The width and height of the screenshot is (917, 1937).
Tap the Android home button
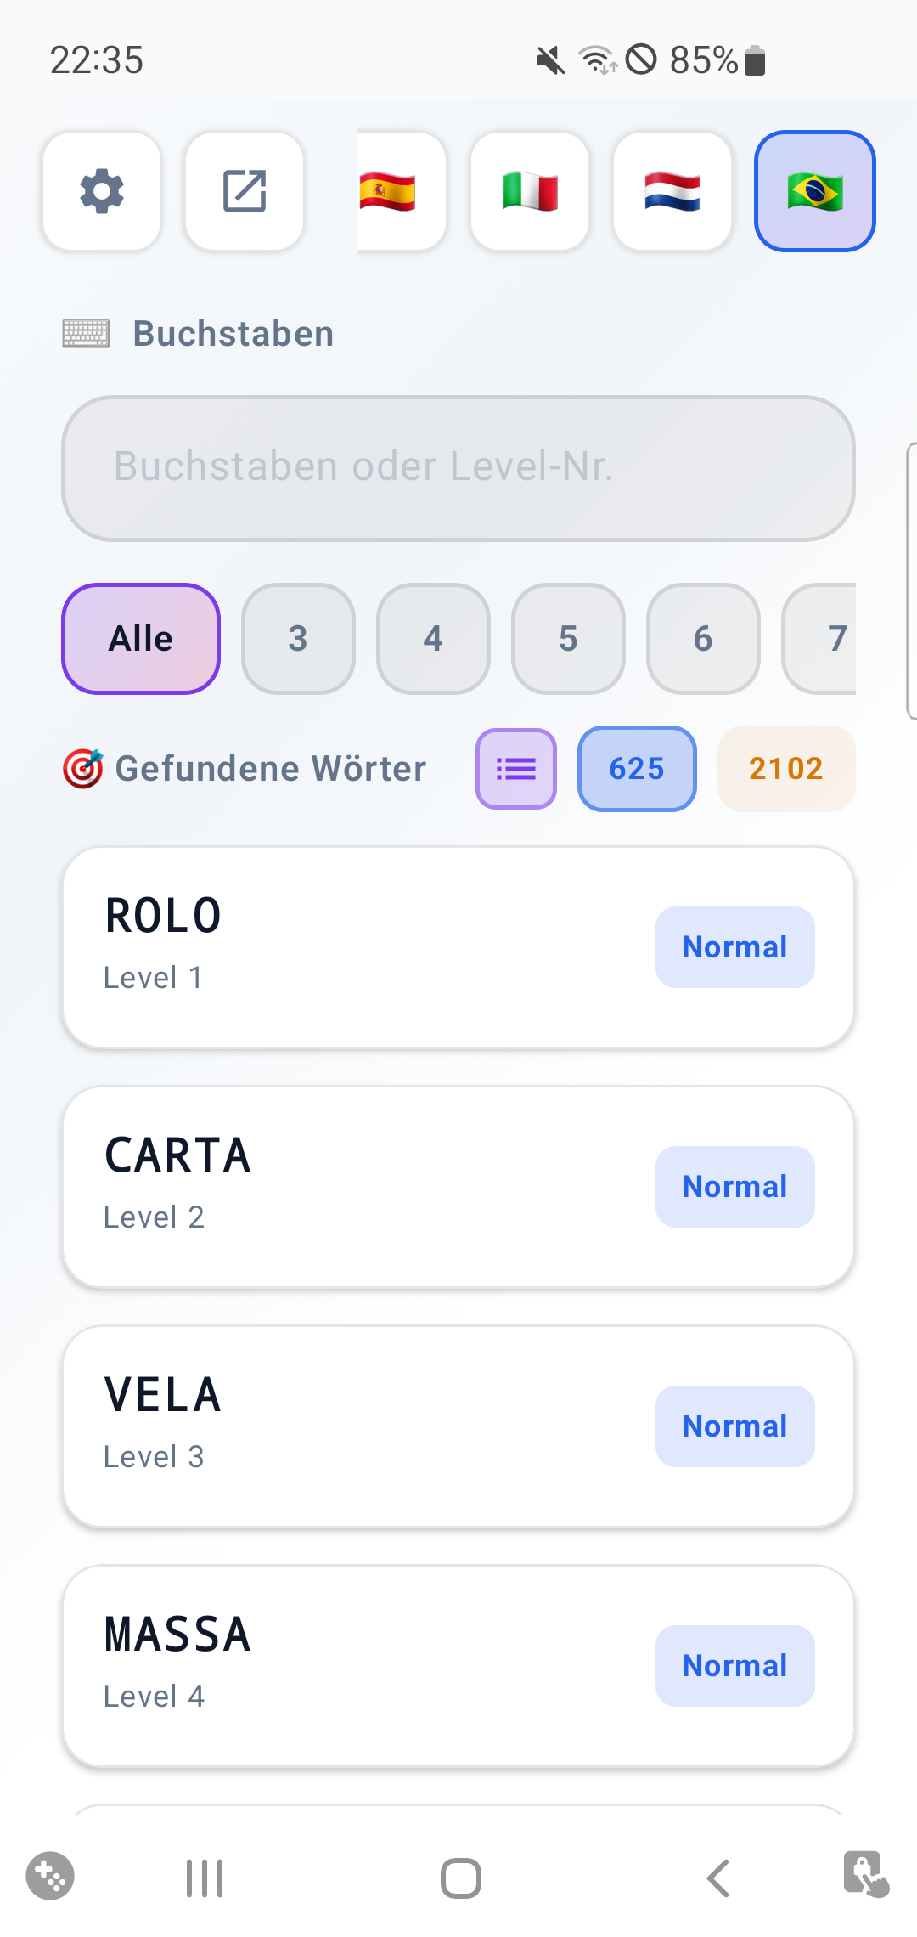(x=461, y=1878)
